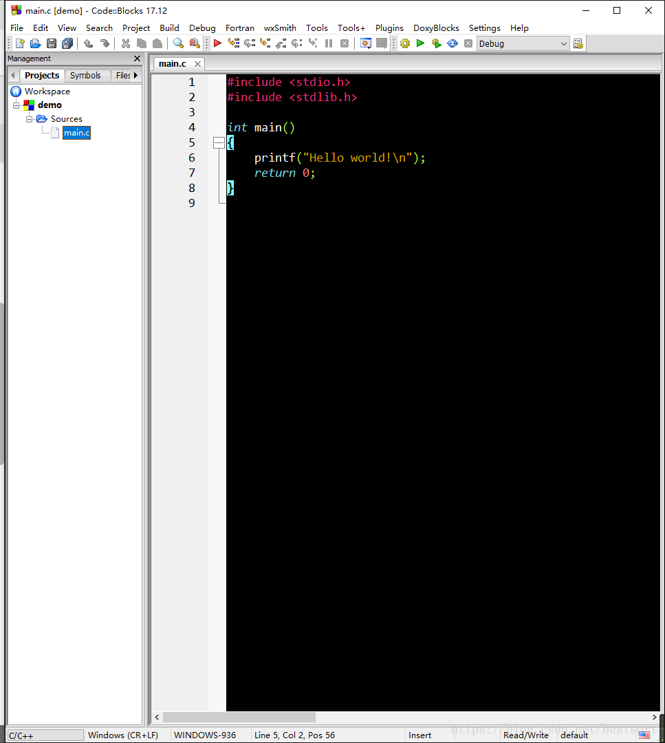Click the Paste toolbar icon
Viewport: 665px width, 743px height.
click(x=157, y=43)
